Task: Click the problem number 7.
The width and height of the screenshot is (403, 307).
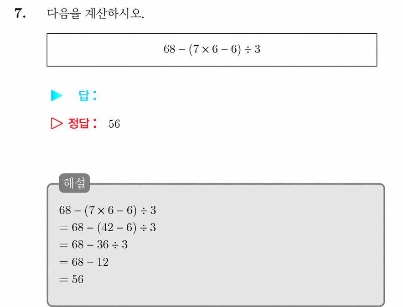Action: [x=20, y=13]
